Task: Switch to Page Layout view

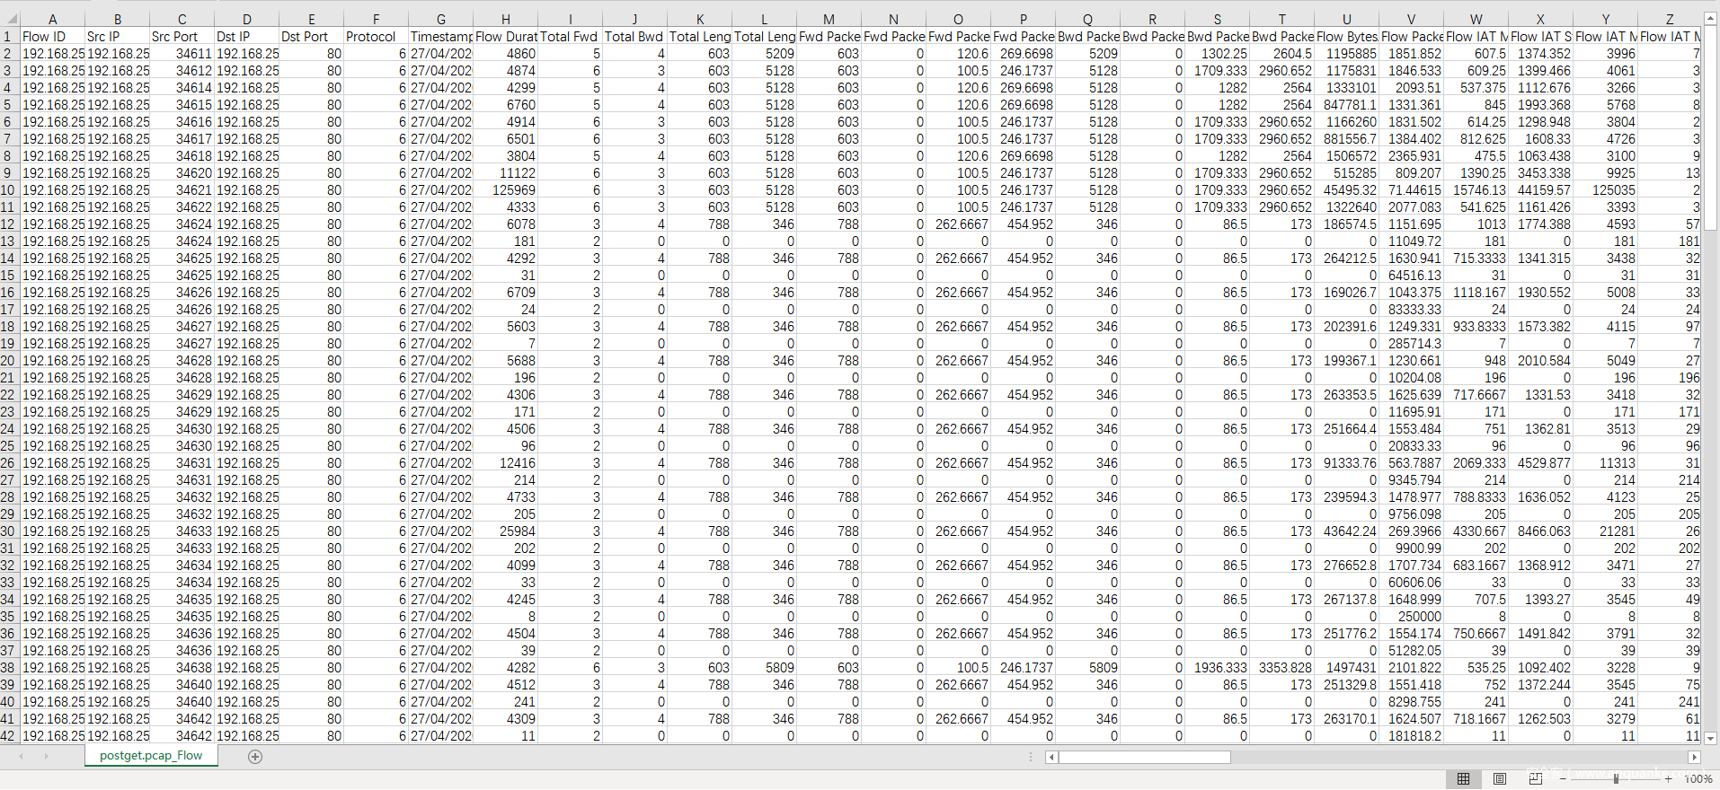Action: (x=1499, y=778)
